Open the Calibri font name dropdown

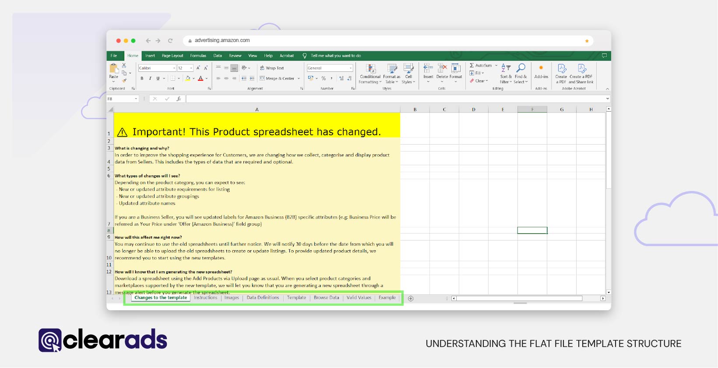coord(174,68)
